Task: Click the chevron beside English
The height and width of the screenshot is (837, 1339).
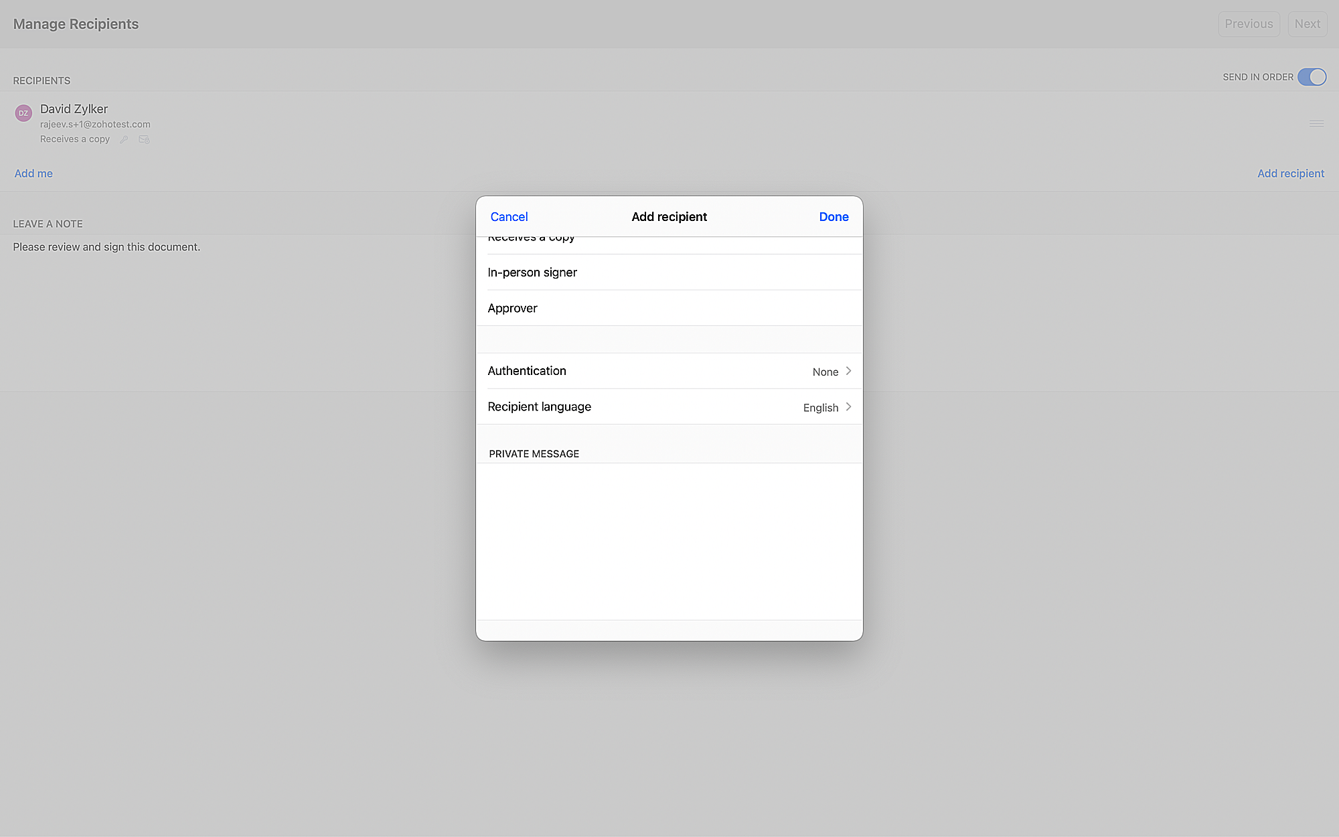Action: tap(848, 407)
